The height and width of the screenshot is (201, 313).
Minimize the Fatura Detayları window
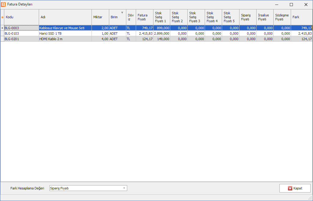pos(277,5)
